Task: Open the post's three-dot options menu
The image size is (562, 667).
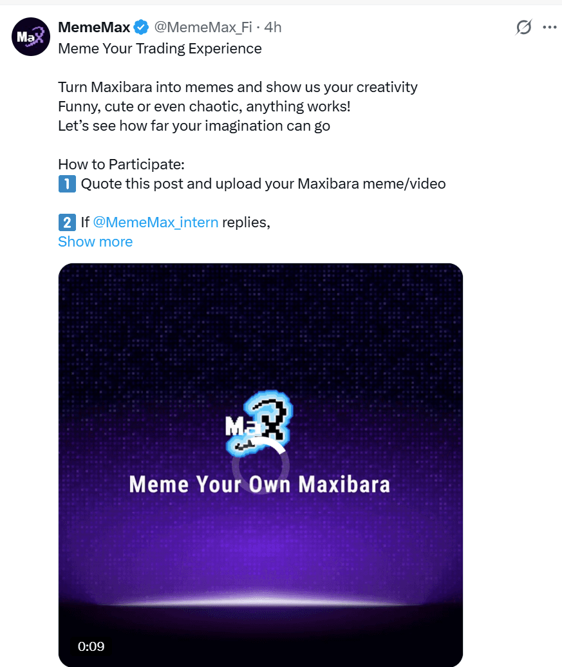Action: pos(550,27)
